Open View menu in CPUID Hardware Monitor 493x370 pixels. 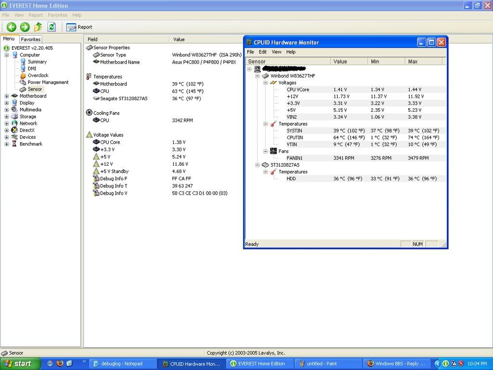click(x=276, y=52)
